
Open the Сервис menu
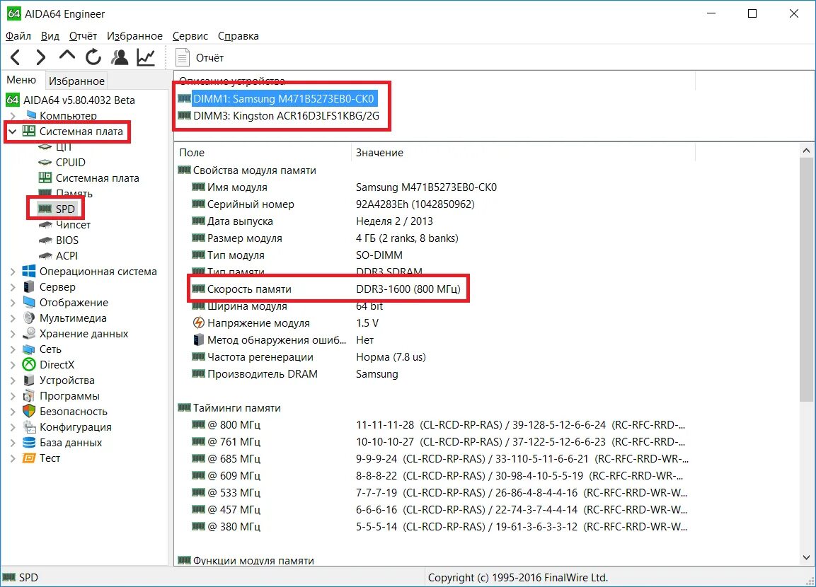[190, 36]
